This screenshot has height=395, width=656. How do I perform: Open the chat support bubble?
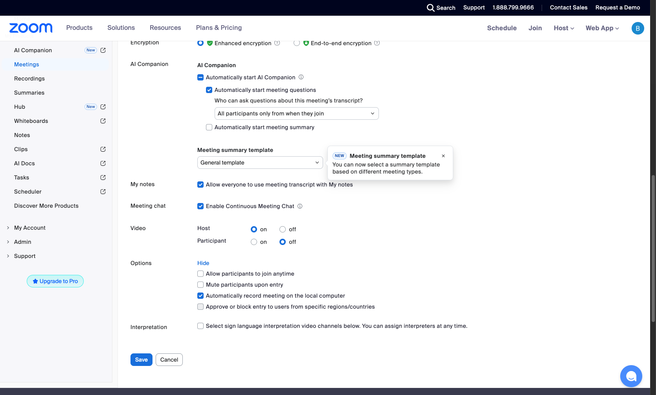(x=631, y=376)
